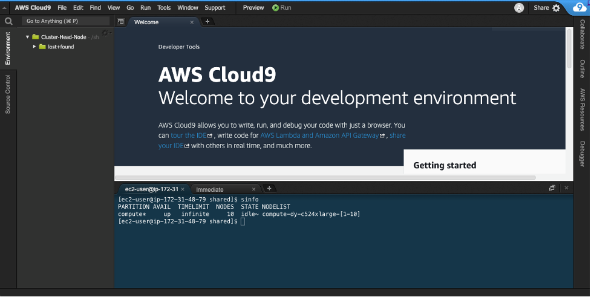The image size is (591, 297).
Task: Collapse the top menu bar arrow
Action: 4,8
